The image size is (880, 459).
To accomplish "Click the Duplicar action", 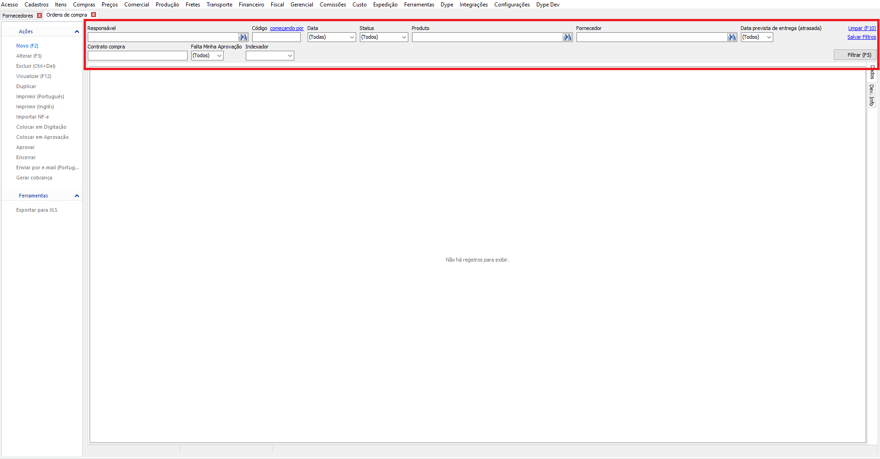I will click(x=26, y=86).
